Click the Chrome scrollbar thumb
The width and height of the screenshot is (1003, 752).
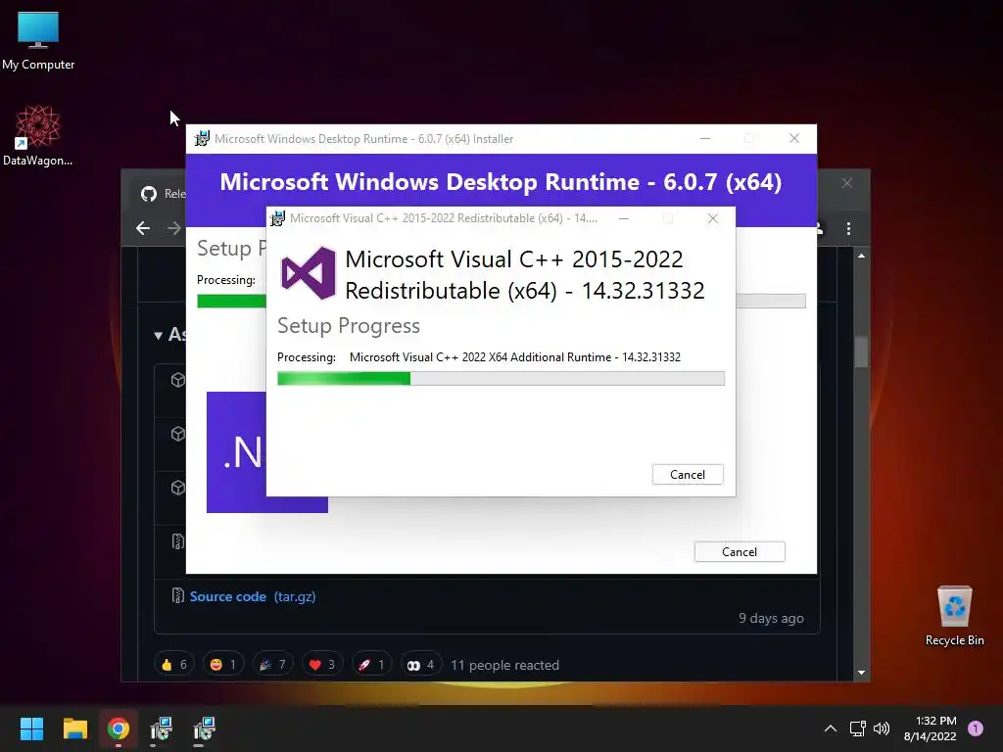point(862,352)
